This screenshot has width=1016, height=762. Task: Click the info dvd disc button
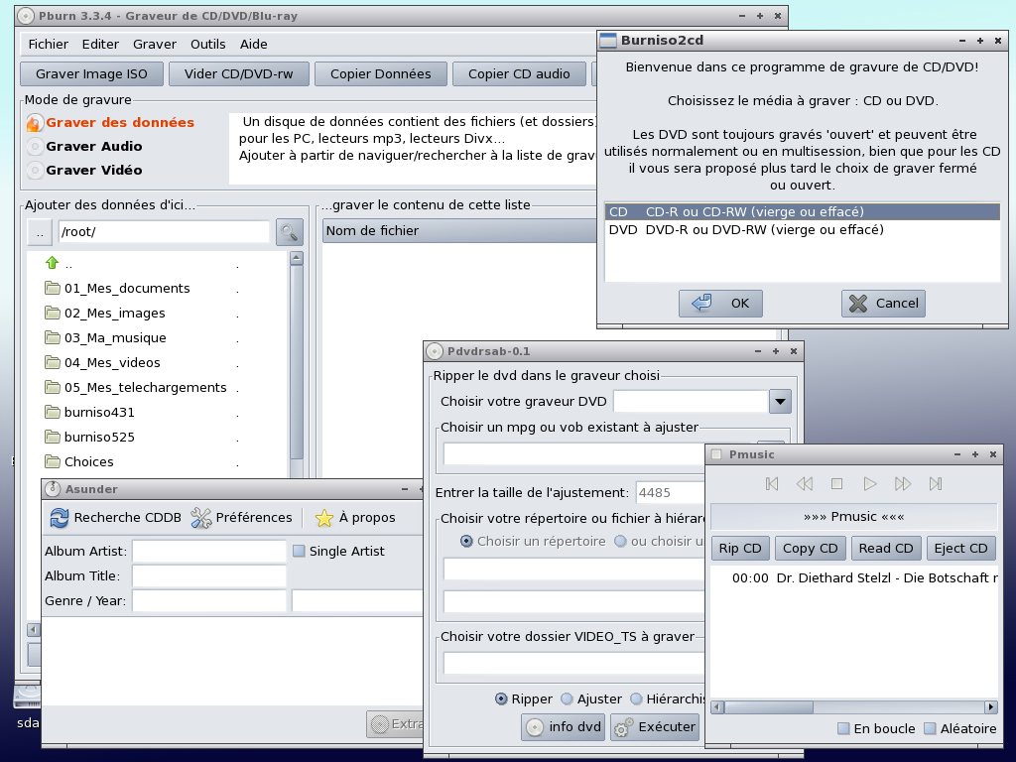564,727
